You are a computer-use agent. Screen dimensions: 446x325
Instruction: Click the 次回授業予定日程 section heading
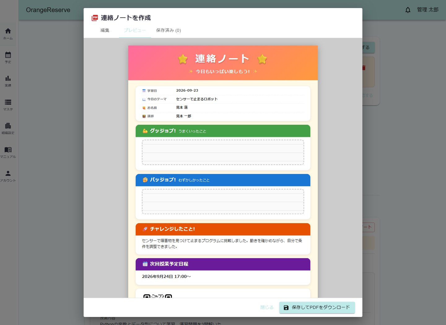[169, 264]
